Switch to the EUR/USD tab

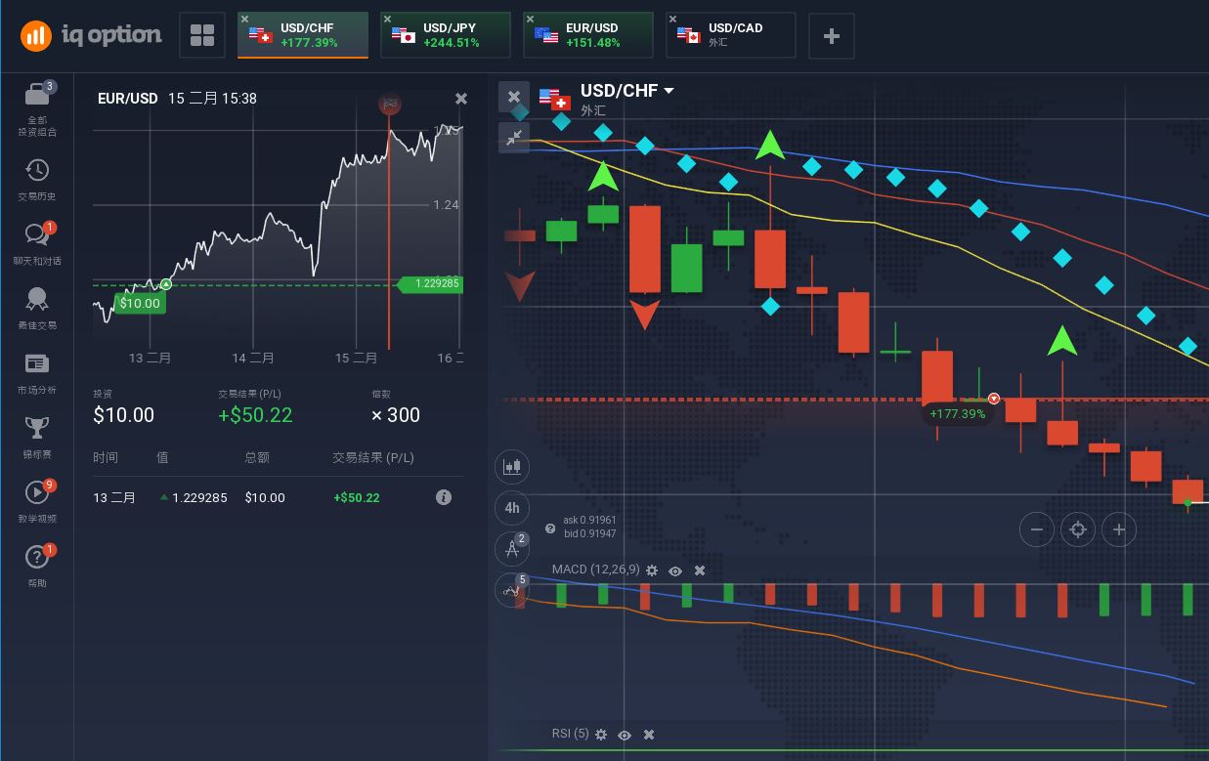click(588, 36)
